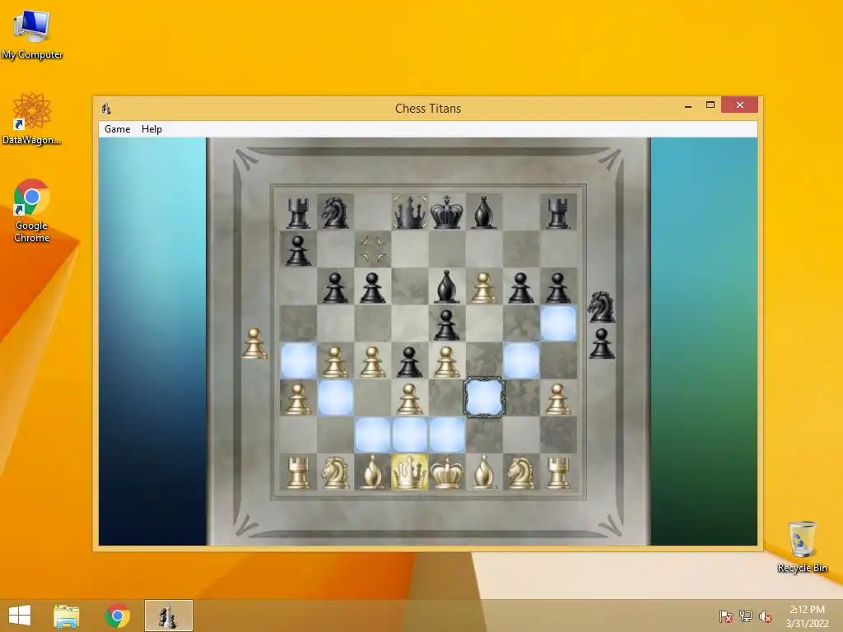Select the white pawn on f6
This screenshot has width=843, height=632.
[x=484, y=287]
